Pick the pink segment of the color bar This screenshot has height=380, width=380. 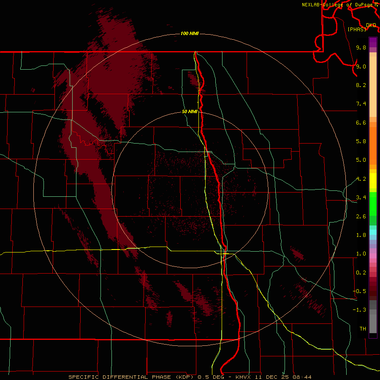pos(373,256)
